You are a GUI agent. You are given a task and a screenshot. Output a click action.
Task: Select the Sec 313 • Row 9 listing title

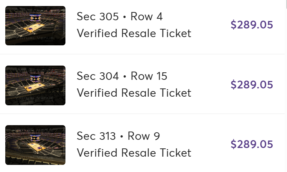[x=118, y=136]
